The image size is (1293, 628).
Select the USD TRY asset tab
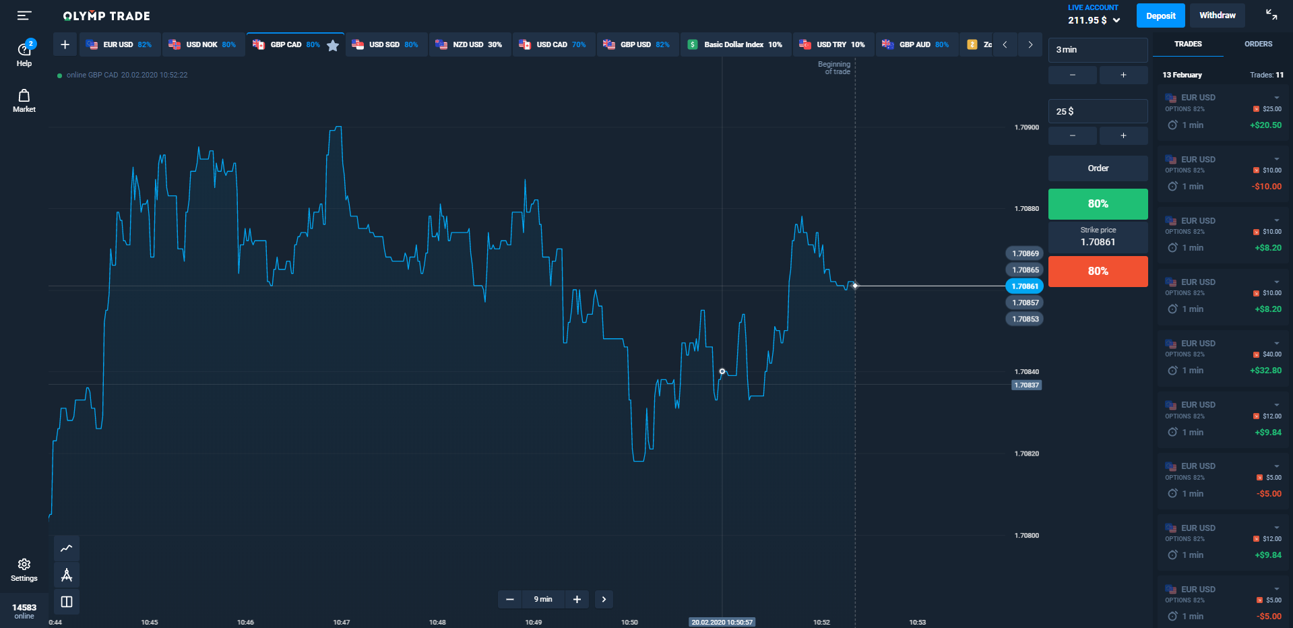click(x=833, y=44)
